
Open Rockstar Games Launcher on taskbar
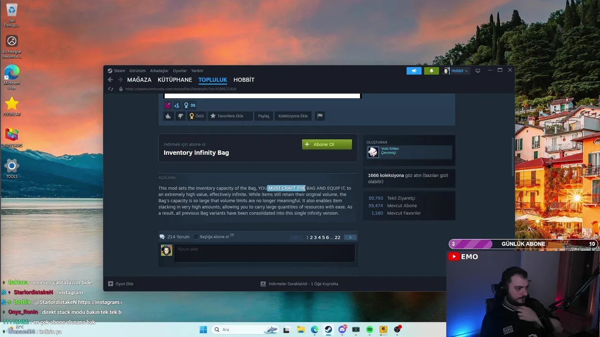383,330
